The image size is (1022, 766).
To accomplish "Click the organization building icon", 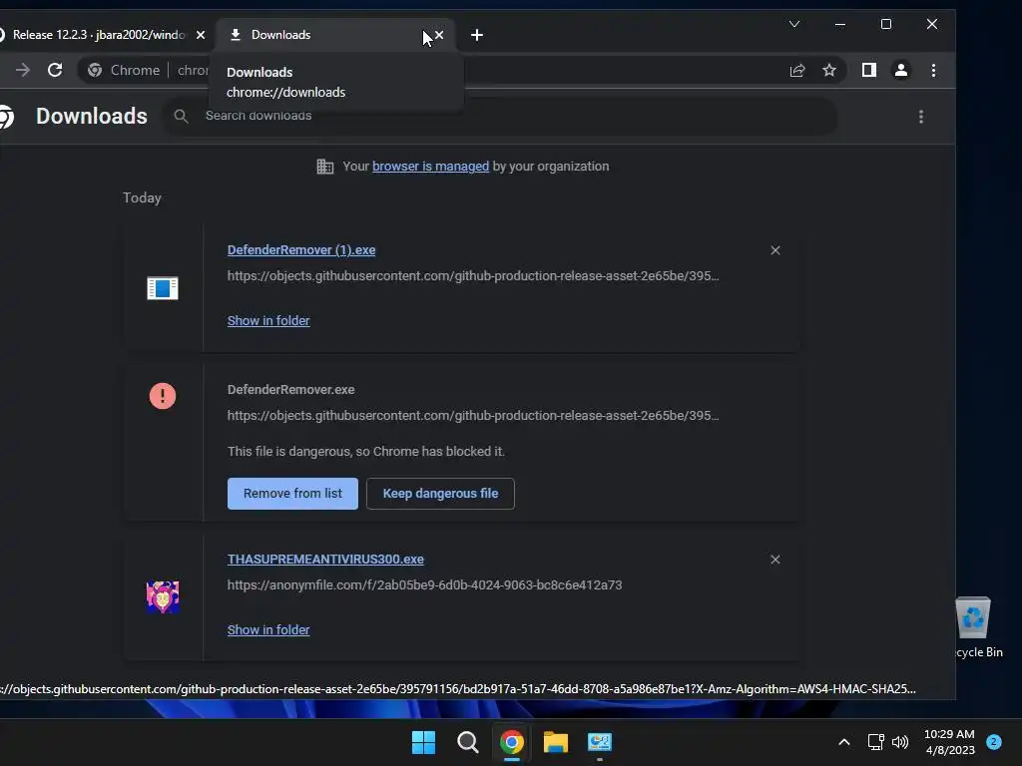I will point(324,167).
